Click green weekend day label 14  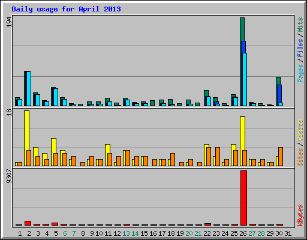coord(135,233)
